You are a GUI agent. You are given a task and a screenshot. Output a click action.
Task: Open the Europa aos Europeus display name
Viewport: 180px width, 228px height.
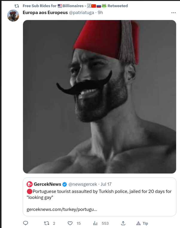tap(45, 13)
